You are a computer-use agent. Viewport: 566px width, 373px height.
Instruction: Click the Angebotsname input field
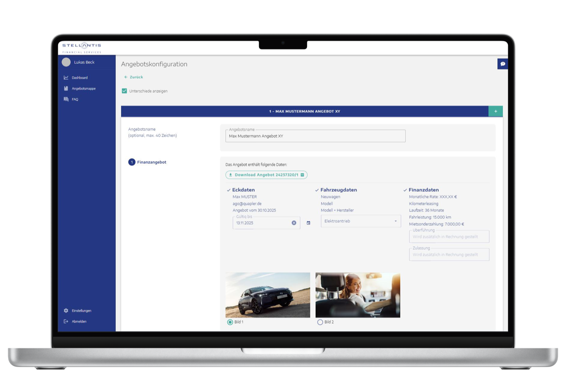315,136
